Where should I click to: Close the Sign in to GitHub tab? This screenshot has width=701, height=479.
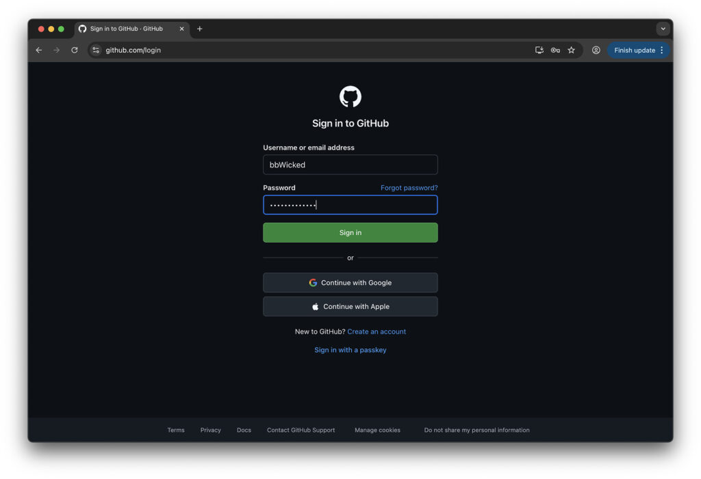[181, 29]
